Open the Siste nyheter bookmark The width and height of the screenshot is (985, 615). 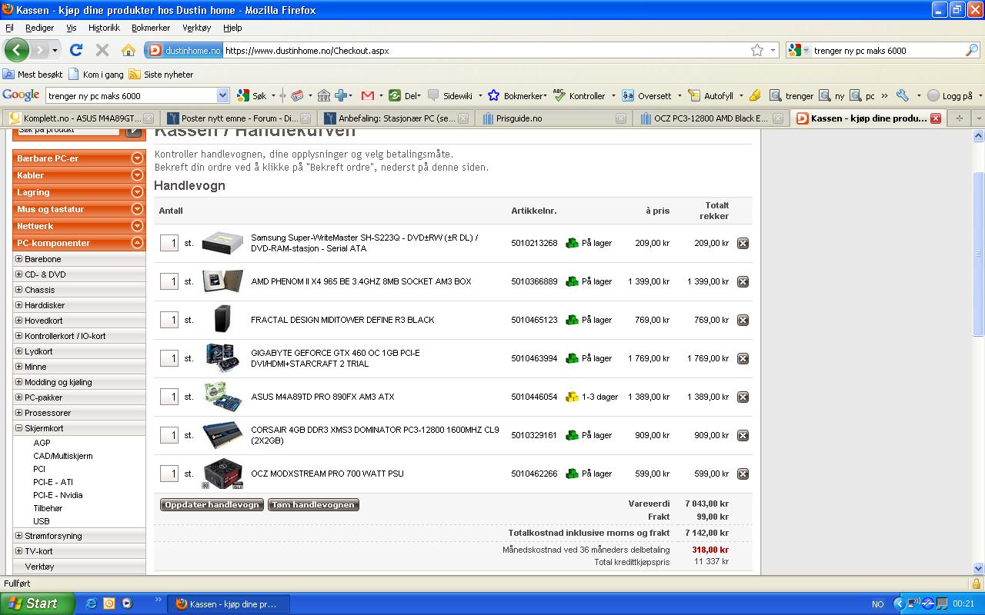(x=161, y=75)
